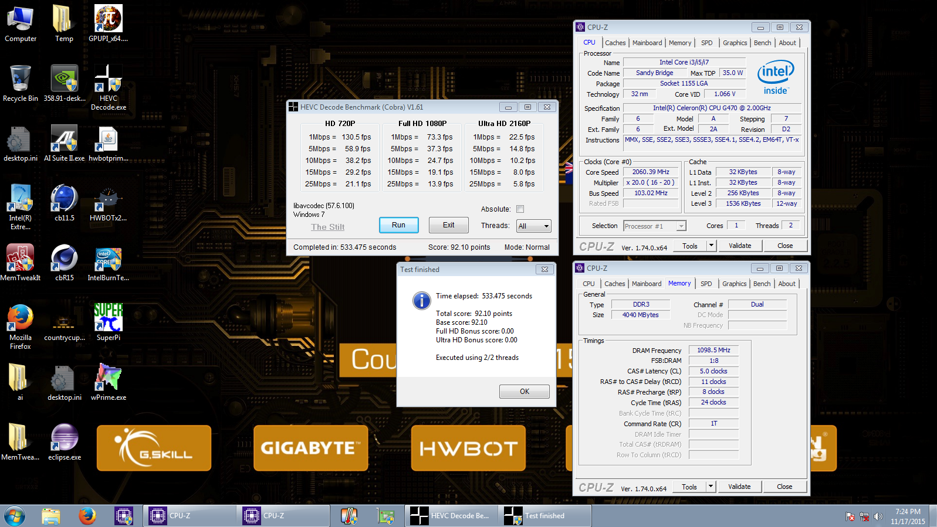Open cb11.5 Cinebench icon
This screenshot has height=527, width=937.
[65, 203]
